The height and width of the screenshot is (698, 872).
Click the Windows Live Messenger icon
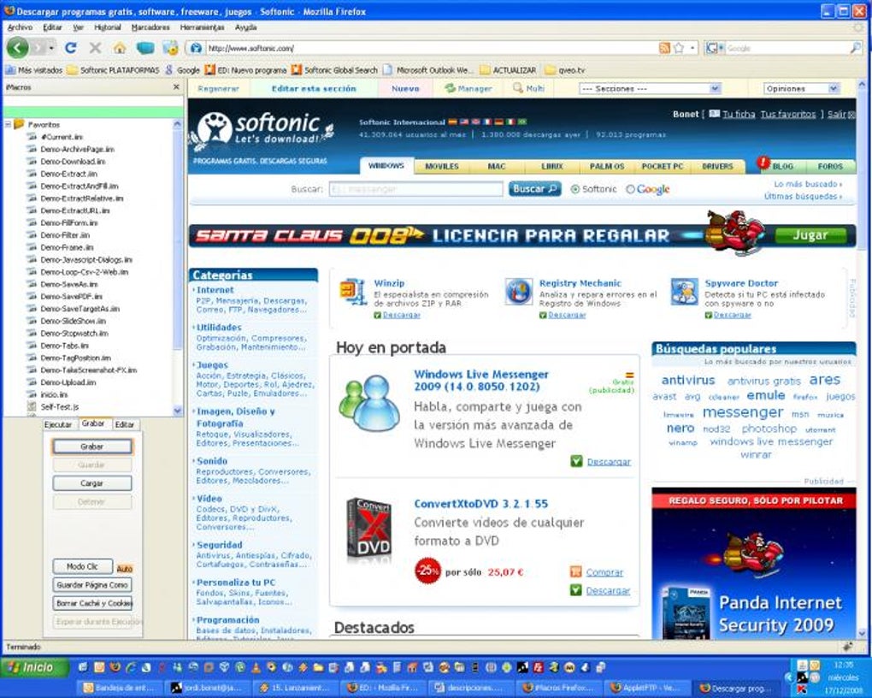click(369, 404)
